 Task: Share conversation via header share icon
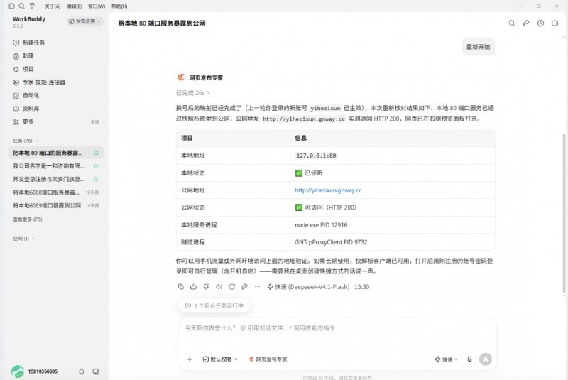[x=526, y=23]
